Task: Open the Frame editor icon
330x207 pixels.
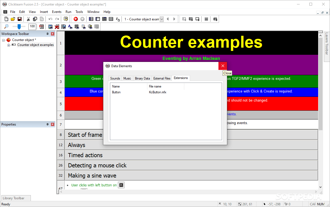Action: [x=98, y=19]
